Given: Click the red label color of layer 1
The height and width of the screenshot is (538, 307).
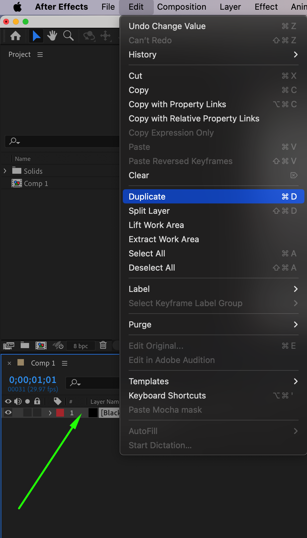Looking at the screenshot, I should [60, 413].
